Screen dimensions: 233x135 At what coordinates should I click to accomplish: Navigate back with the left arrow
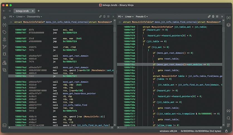click(4, 11)
